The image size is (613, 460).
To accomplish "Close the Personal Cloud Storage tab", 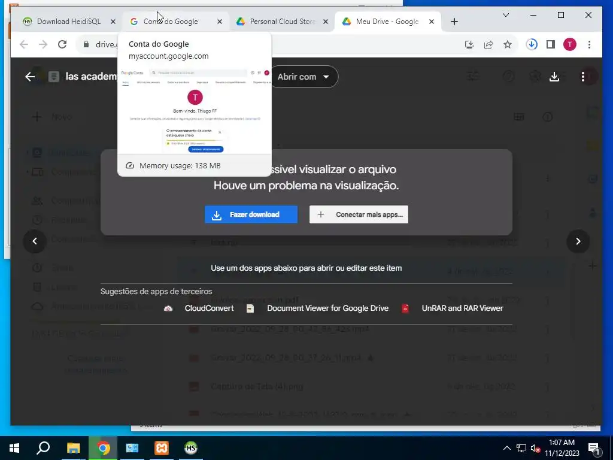I will click(x=326, y=22).
